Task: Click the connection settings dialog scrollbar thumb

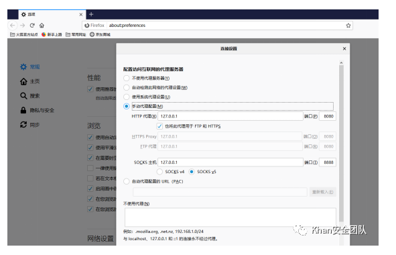Action: point(341,144)
